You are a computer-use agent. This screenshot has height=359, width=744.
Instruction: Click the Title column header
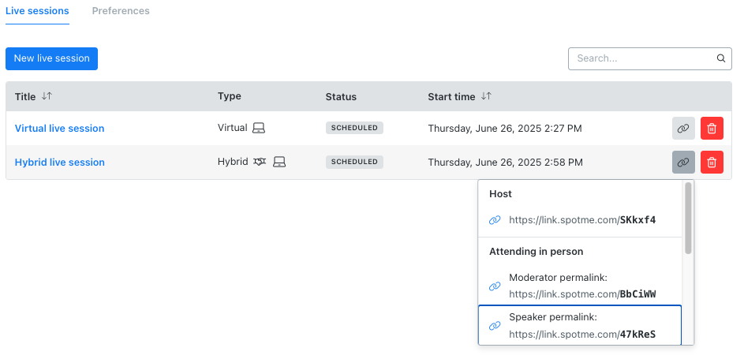coord(25,97)
